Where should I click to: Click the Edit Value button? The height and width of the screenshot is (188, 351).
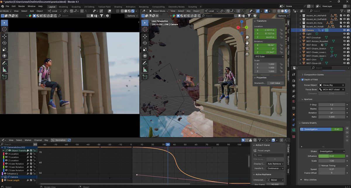275,83
